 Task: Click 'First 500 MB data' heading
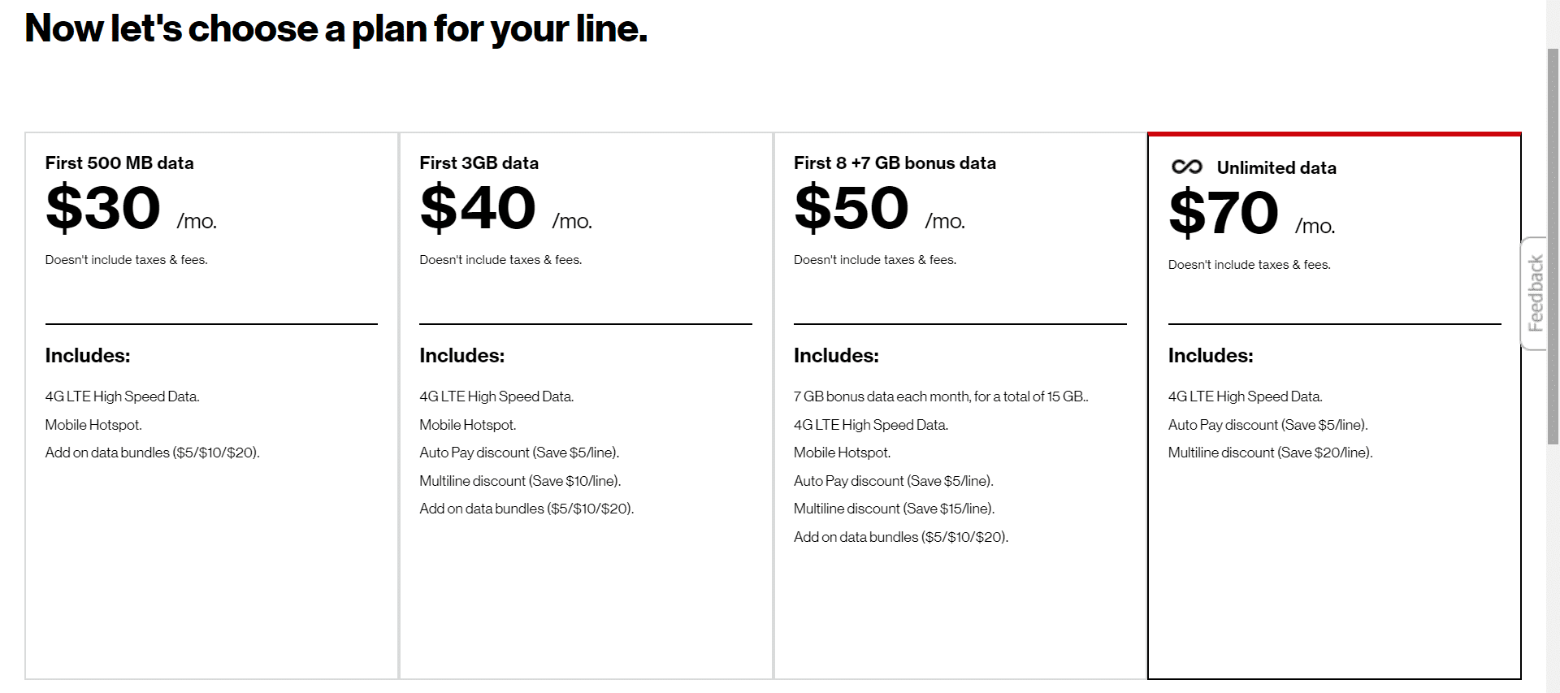tap(119, 162)
